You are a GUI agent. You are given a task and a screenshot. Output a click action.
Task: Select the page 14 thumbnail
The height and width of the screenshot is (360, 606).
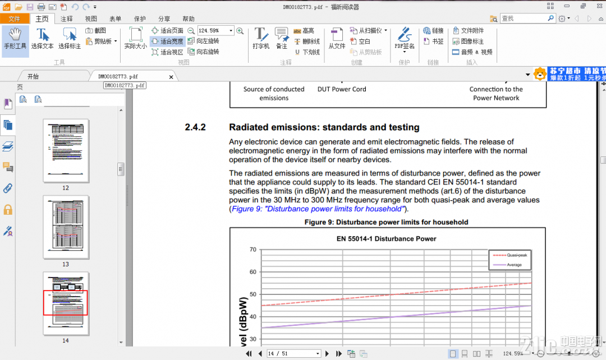(x=66, y=303)
